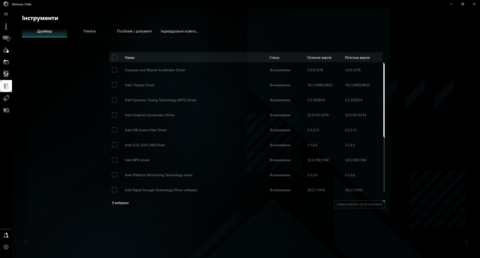Open the Device keyboard icon in sidebar
This screenshot has height=258, width=480.
[6, 38]
